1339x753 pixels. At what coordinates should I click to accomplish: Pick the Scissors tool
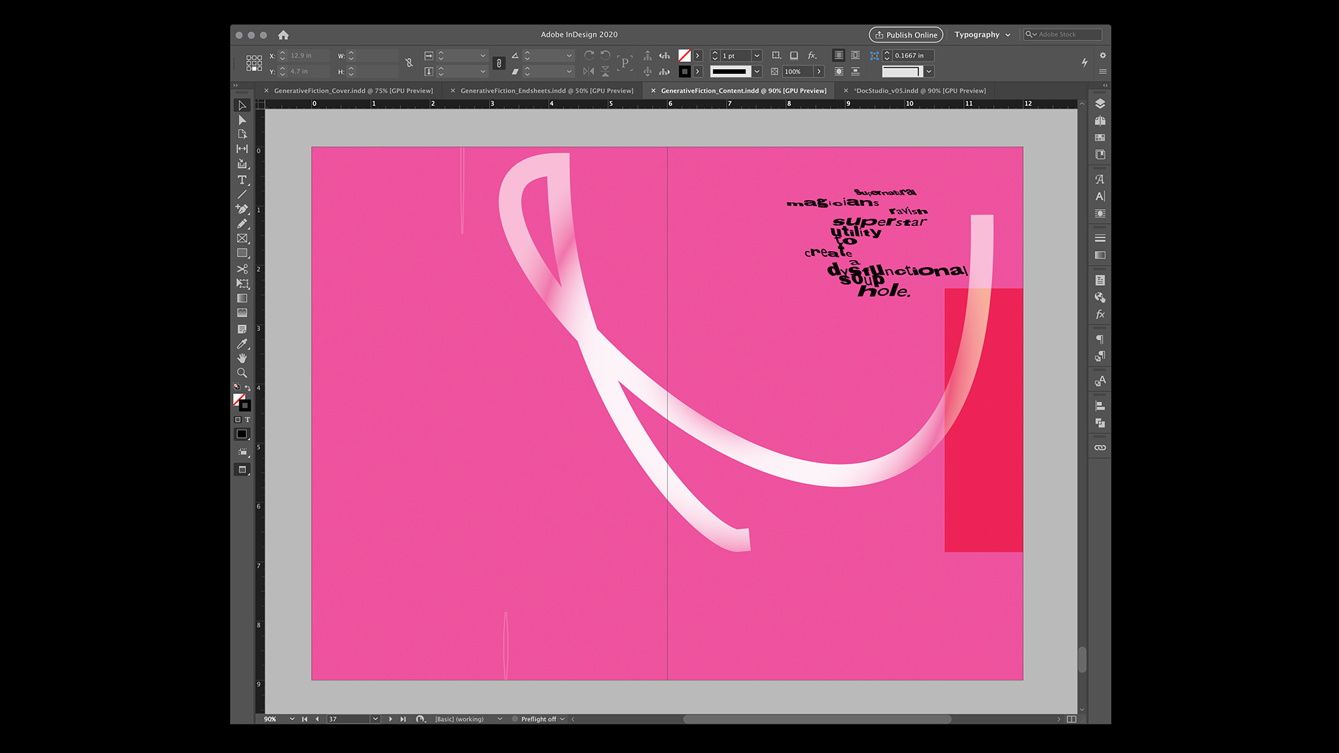pos(242,268)
